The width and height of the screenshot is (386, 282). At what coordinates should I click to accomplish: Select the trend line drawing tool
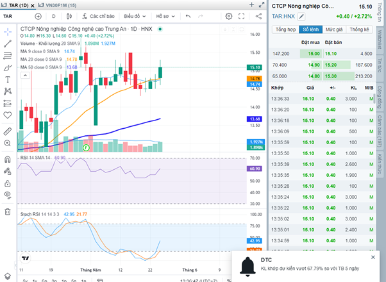point(8,44)
